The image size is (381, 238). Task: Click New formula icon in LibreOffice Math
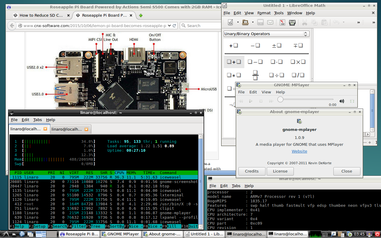[x=230, y=22]
